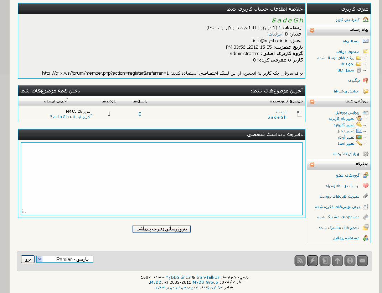Click the go (برو) button beside language selector

(27, 259)
